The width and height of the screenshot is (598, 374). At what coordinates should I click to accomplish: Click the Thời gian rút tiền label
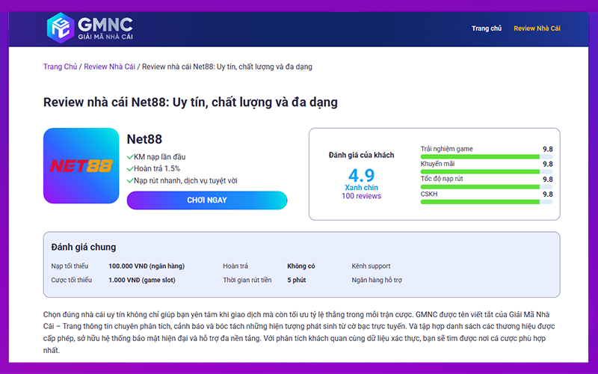click(247, 280)
